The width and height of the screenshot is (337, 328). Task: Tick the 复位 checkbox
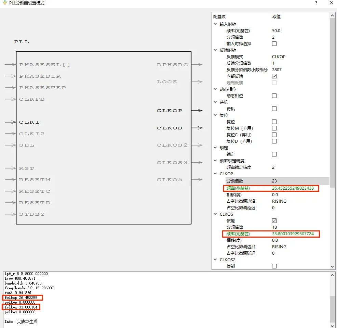click(274, 122)
